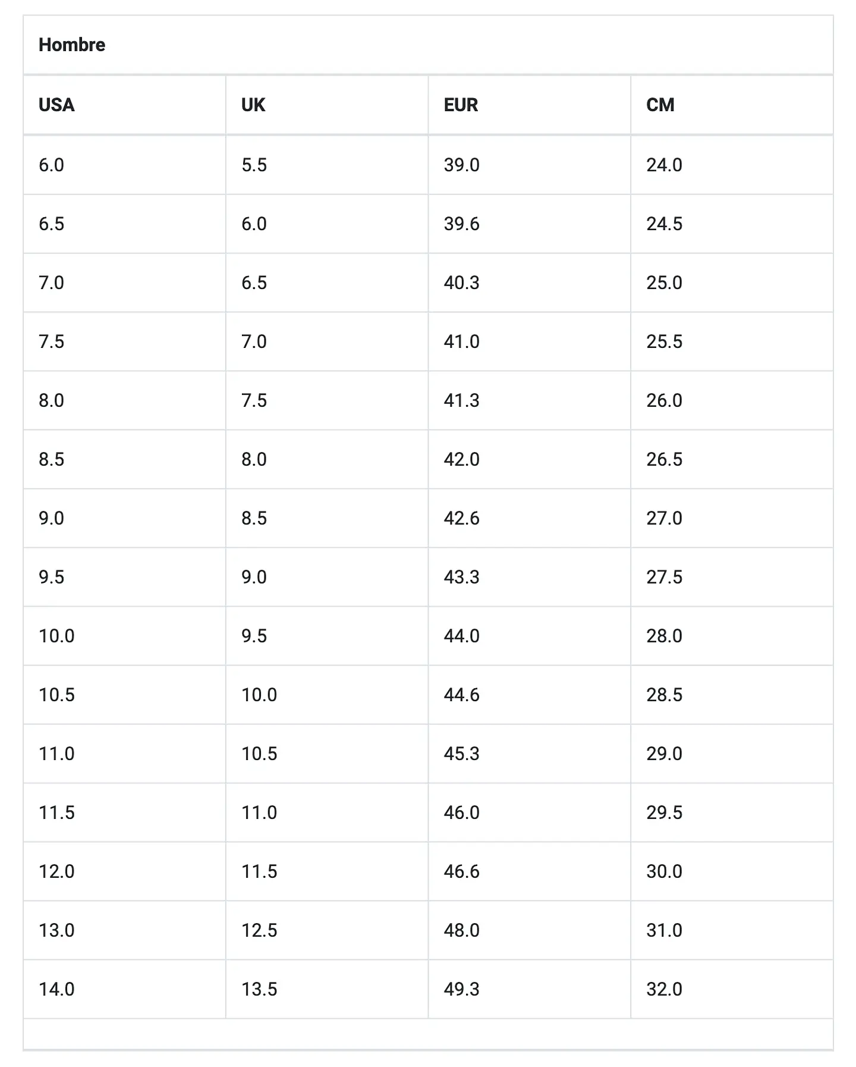Select the UK column header
The height and width of the screenshot is (1067, 856).
pyautogui.click(x=253, y=105)
